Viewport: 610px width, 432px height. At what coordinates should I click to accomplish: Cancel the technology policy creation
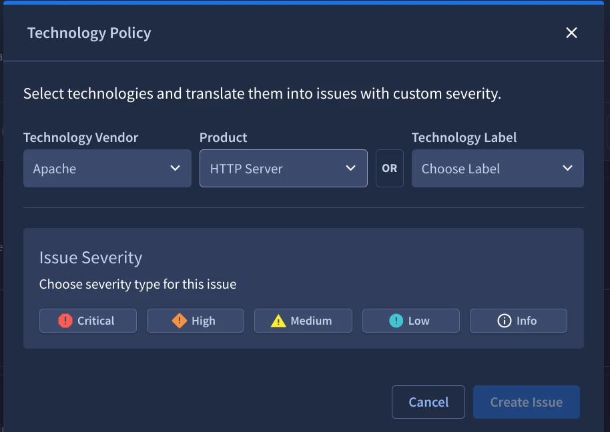[428, 402]
